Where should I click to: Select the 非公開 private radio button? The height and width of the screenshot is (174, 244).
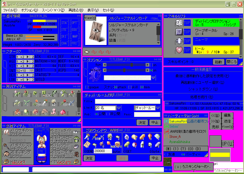107,114
